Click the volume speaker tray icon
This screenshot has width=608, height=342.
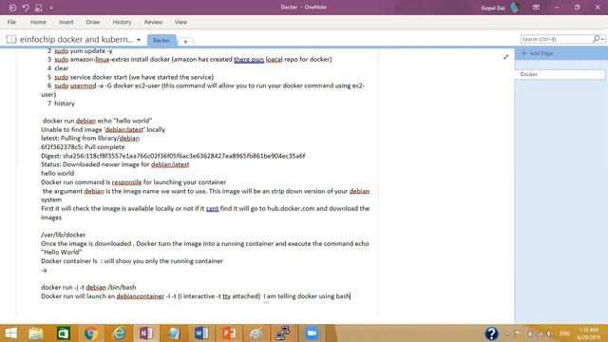(550, 333)
